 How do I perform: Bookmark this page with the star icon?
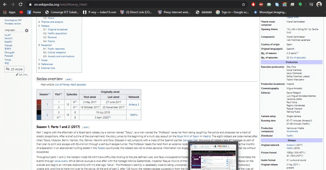point(243,4)
